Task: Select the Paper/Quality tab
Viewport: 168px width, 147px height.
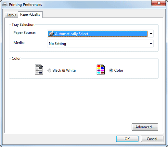Action: point(30,14)
